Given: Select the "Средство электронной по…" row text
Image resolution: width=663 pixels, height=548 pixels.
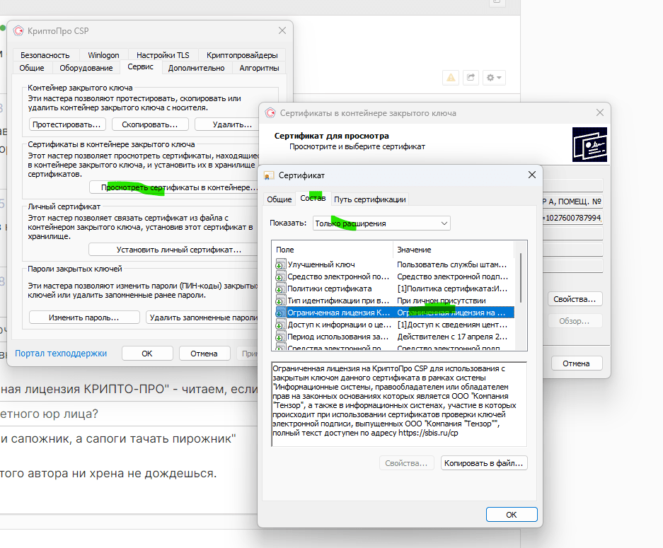Looking at the screenshot, I should coord(338,276).
